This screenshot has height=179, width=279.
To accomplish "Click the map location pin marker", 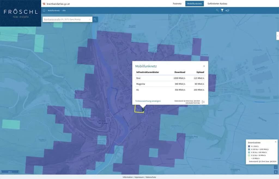I will 143,109.
